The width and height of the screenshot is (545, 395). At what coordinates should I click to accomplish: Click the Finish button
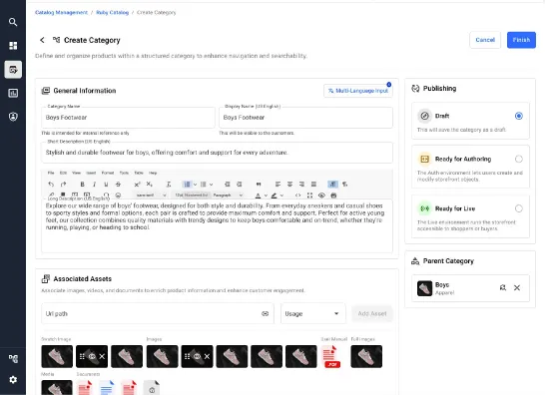(521, 40)
